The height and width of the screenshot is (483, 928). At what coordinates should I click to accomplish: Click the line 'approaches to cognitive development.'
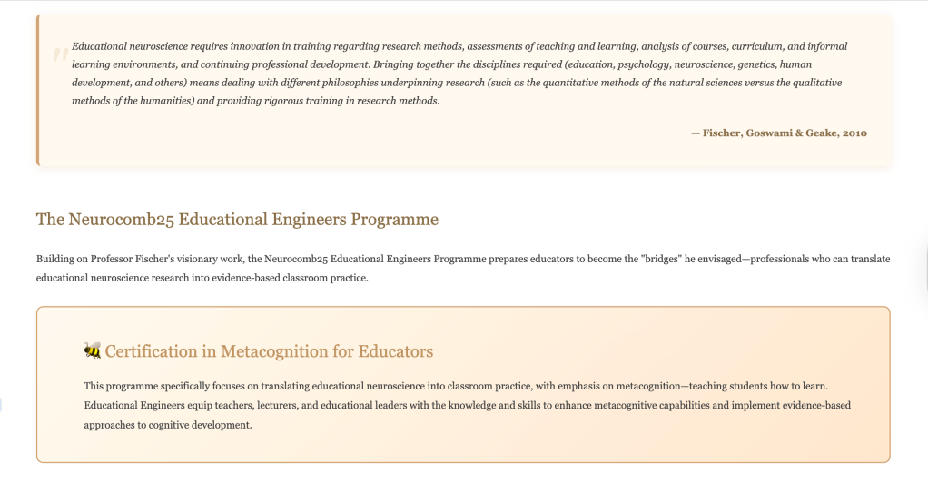167,424
